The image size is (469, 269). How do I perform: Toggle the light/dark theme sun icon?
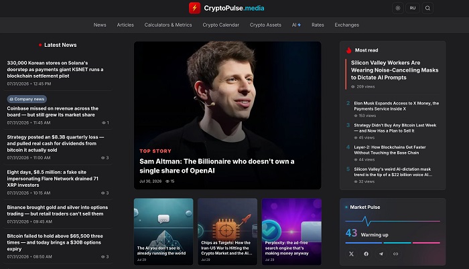398,8
